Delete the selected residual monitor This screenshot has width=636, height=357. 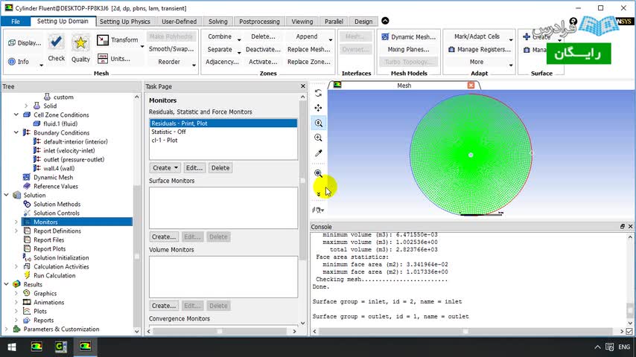click(220, 168)
